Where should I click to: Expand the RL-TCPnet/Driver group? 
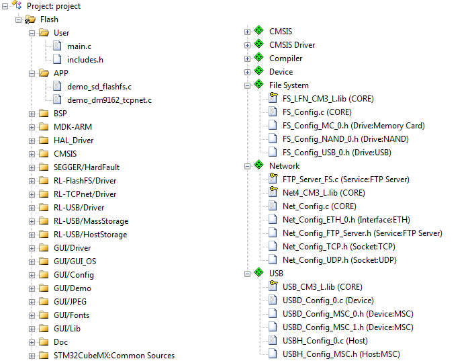pyautogui.click(x=32, y=194)
